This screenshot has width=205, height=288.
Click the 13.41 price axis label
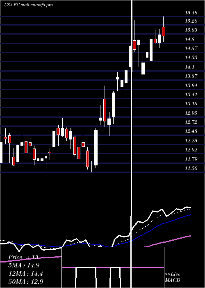click(x=191, y=94)
